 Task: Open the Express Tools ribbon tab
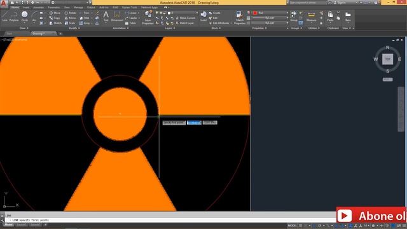[130, 8]
